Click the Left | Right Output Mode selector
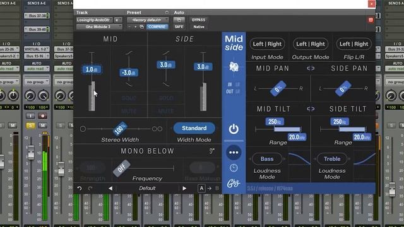The image size is (404, 227). coord(311,44)
